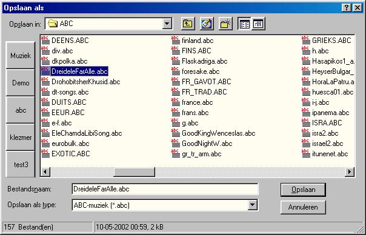This screenshot has width=366, height=235.
Task: Click the DUITS.ABC file icon
Action: click(45, 102)
